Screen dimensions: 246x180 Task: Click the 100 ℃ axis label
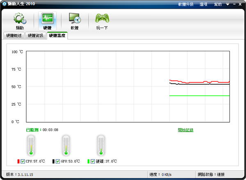coord(17,52)
